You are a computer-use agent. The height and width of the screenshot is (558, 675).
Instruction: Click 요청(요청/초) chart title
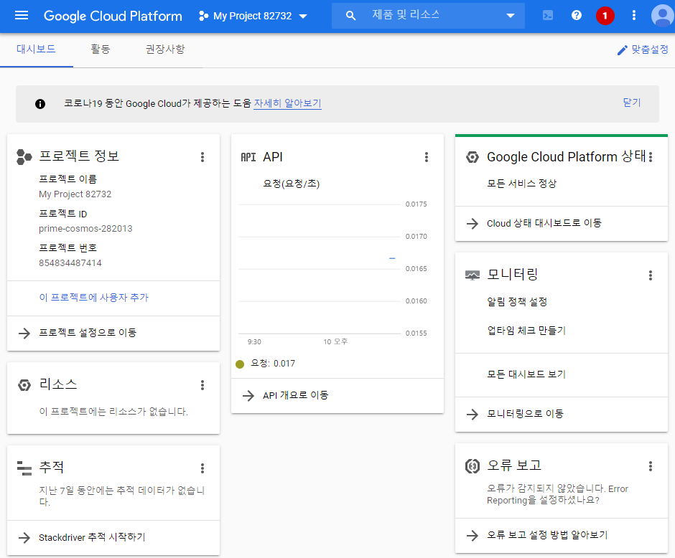click(291, 184)
